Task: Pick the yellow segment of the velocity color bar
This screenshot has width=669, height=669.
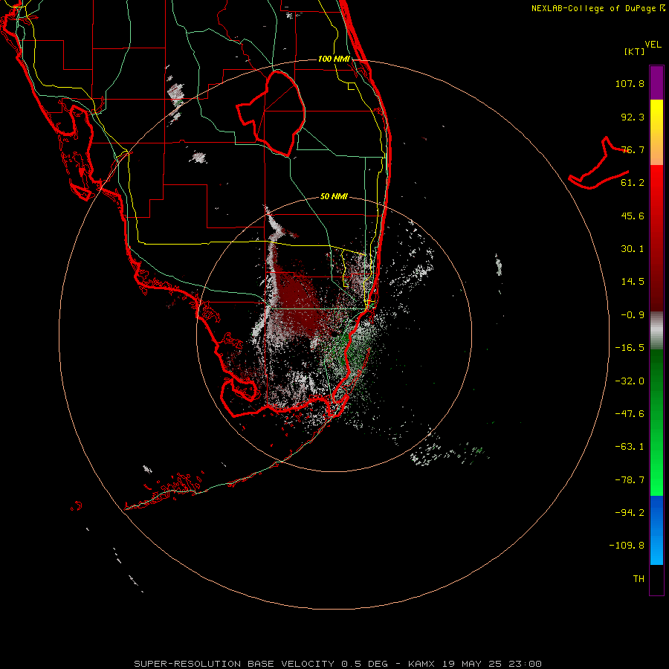Action: point(656,115)
